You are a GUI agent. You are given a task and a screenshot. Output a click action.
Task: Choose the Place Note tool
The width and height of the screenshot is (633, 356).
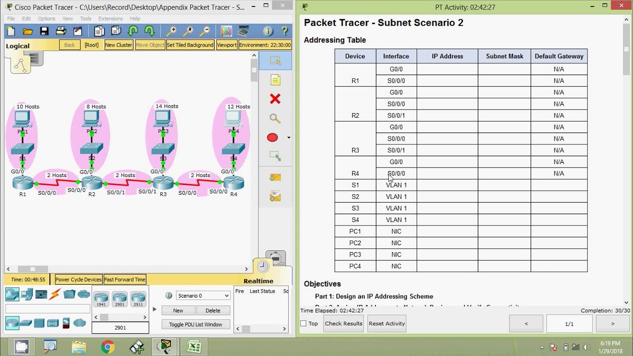pyautogui.click(x=275, y=80)
